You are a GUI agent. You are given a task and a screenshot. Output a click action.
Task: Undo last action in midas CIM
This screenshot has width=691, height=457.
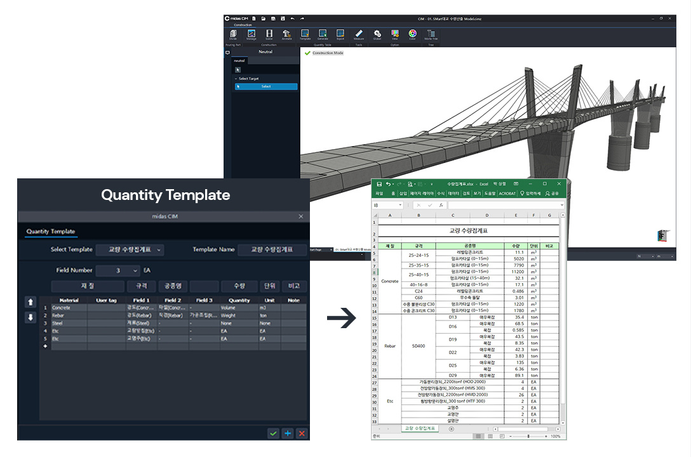[x=293, y=18]
